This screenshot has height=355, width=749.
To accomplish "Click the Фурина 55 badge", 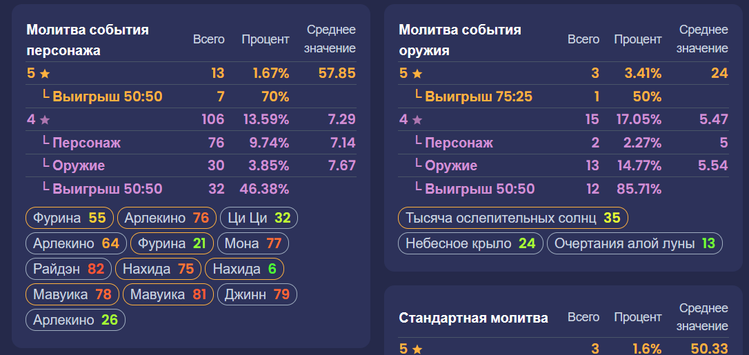I will coord(70,218).
